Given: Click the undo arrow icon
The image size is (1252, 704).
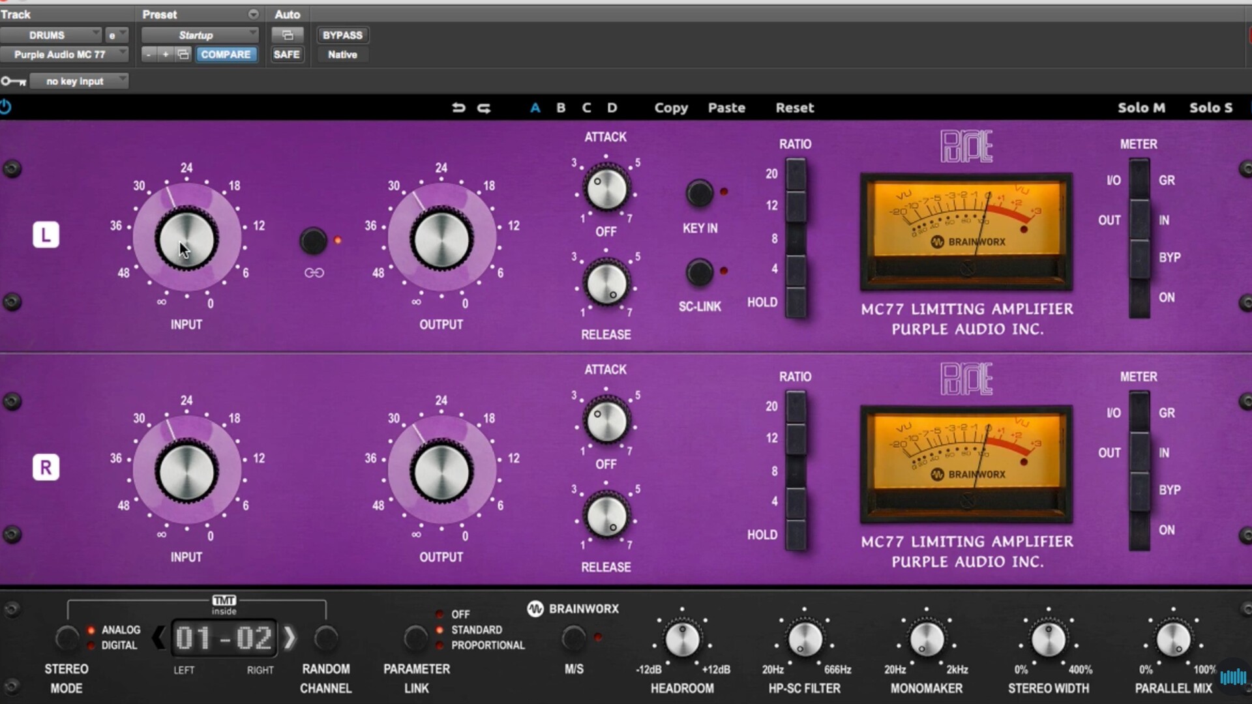Looking at the screenshot, I should click(x=458, y=108).
